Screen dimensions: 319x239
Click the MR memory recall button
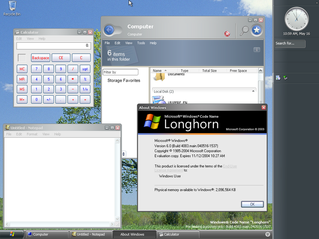22,79
